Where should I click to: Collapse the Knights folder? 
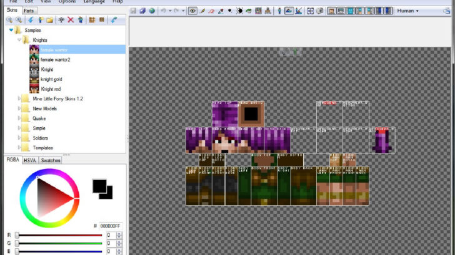click(19, 40)
